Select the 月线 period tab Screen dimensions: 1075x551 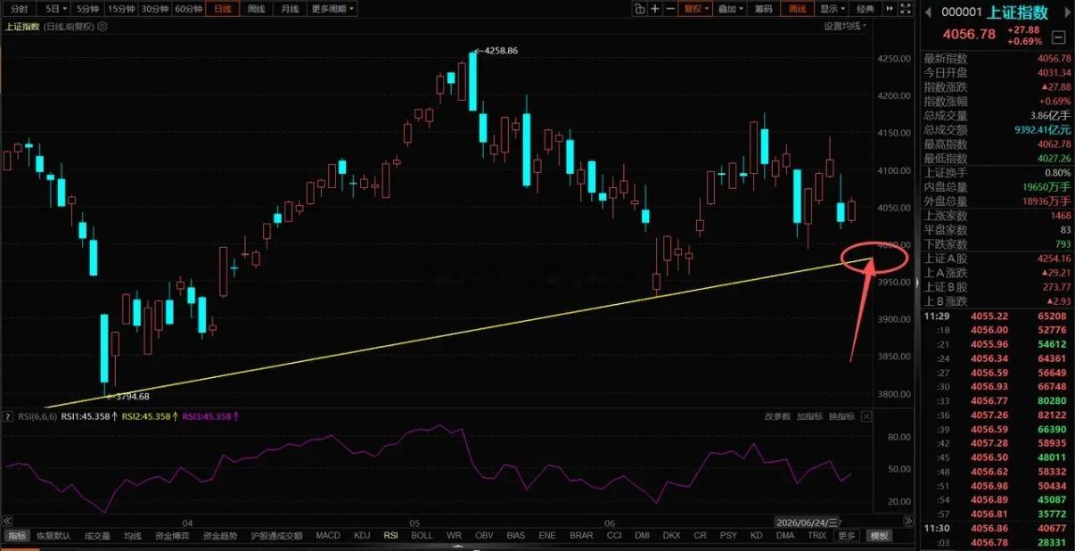tap(290, 9)
